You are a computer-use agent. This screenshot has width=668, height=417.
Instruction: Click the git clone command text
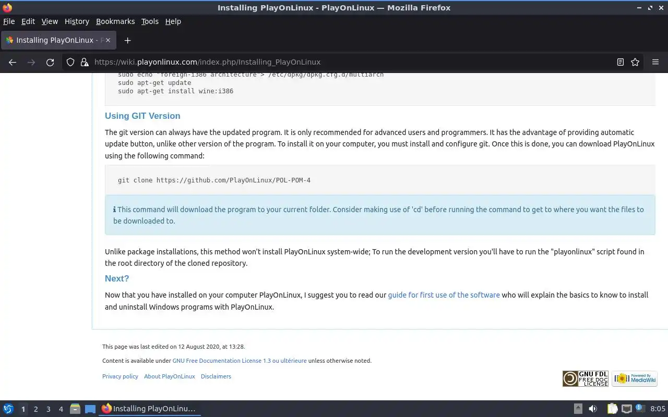[x=214, y=180]
